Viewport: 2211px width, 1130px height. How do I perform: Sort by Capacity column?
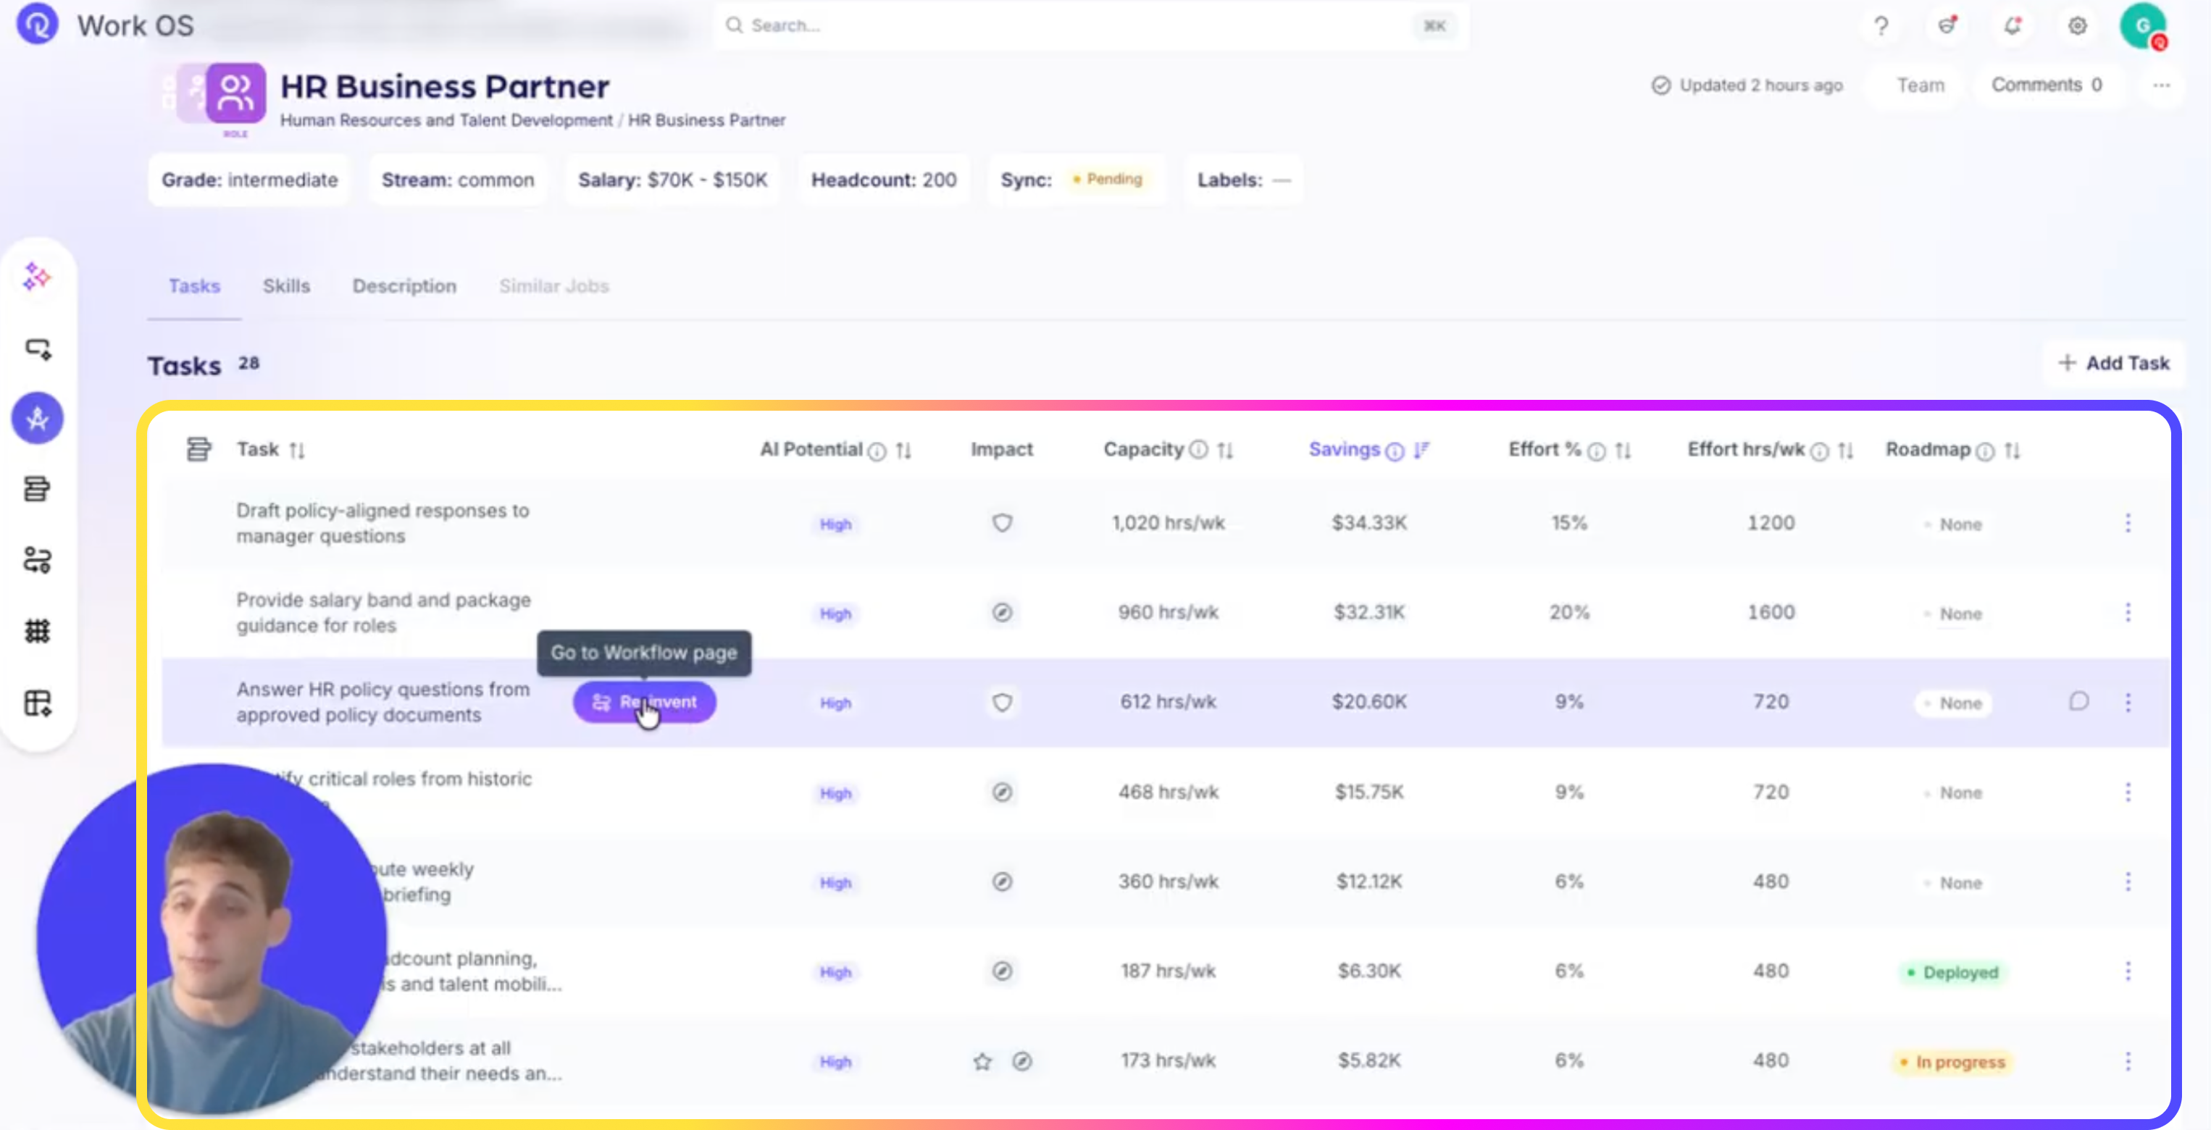point(1226,451)
